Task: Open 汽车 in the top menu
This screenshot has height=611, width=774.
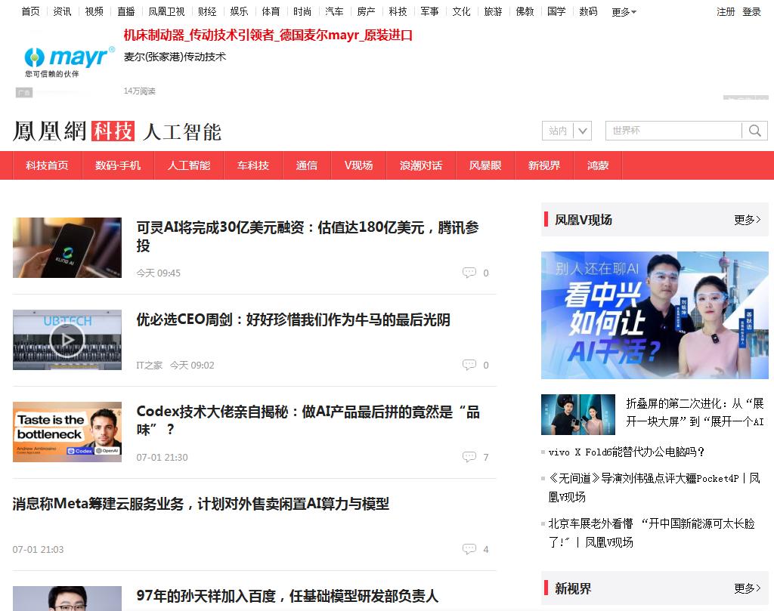Action: pos(334,11)
